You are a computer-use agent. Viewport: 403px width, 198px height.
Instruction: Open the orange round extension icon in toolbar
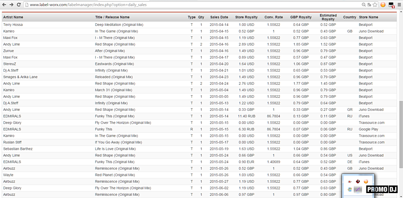coord(383,4)
